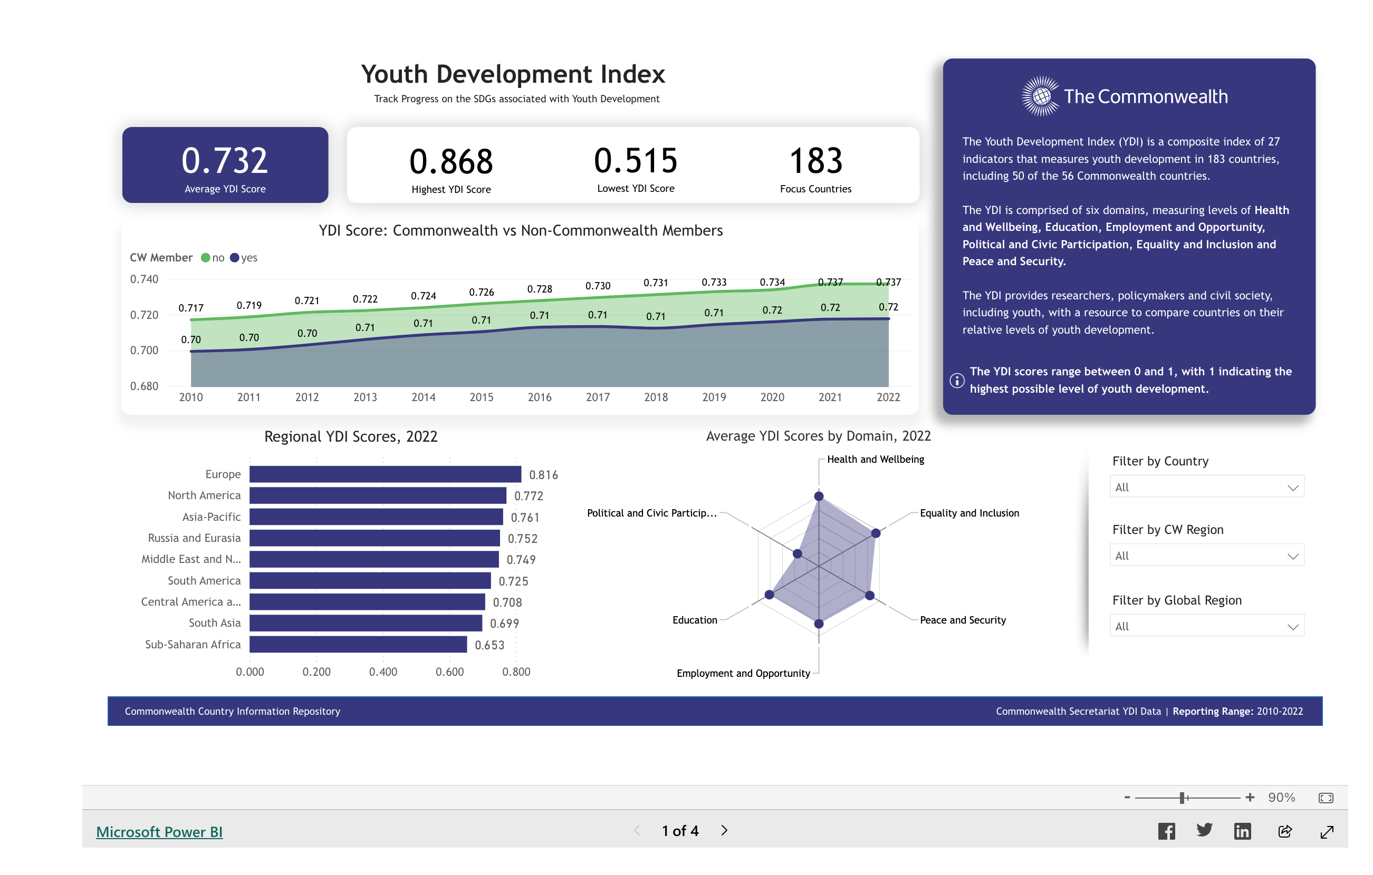This screenshot has width=1373, height=875.
Task: Open the share/embed link icon
Action: point(1284,832)
